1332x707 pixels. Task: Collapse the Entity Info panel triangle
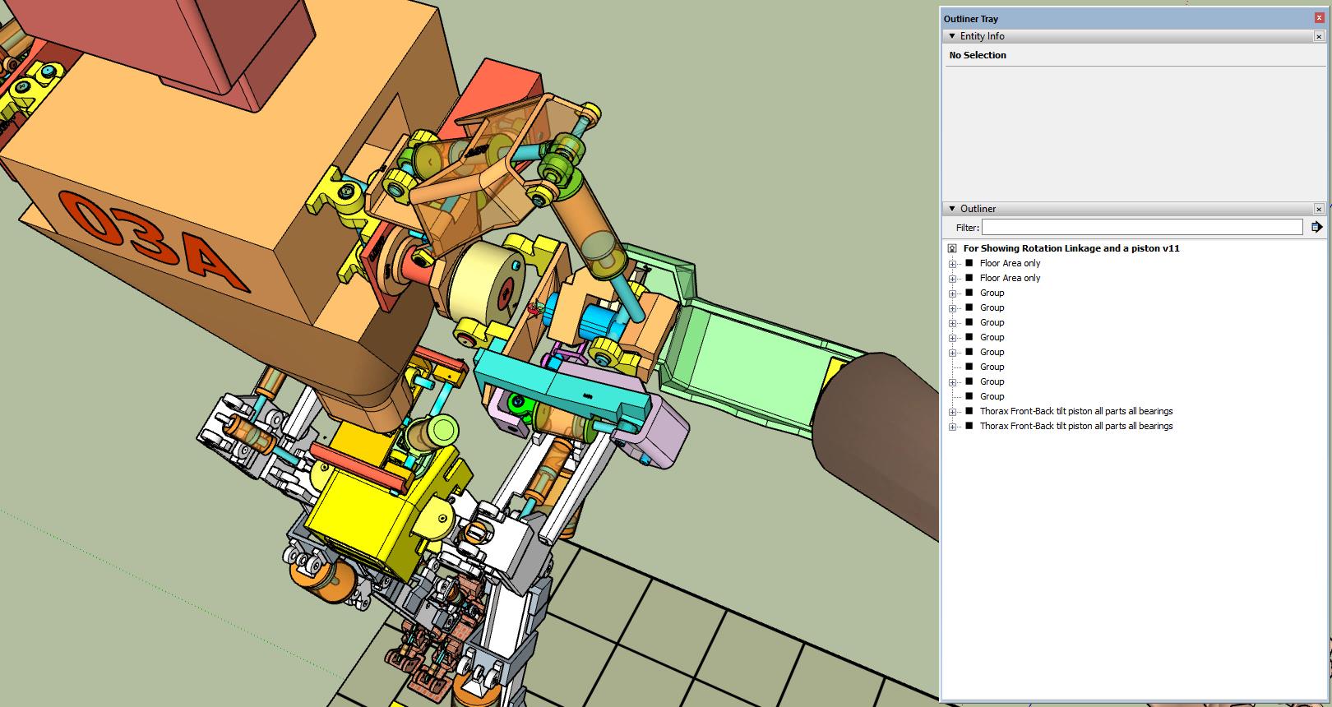tap(952, 36)
